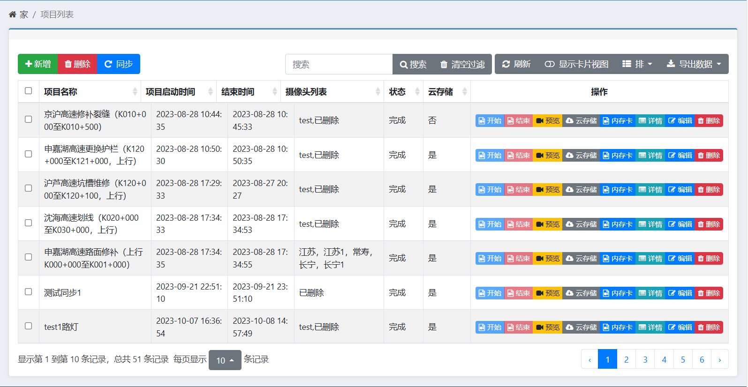748x387 pixels.
Task: Click the green 新增 add button
Action: (38, 64)
